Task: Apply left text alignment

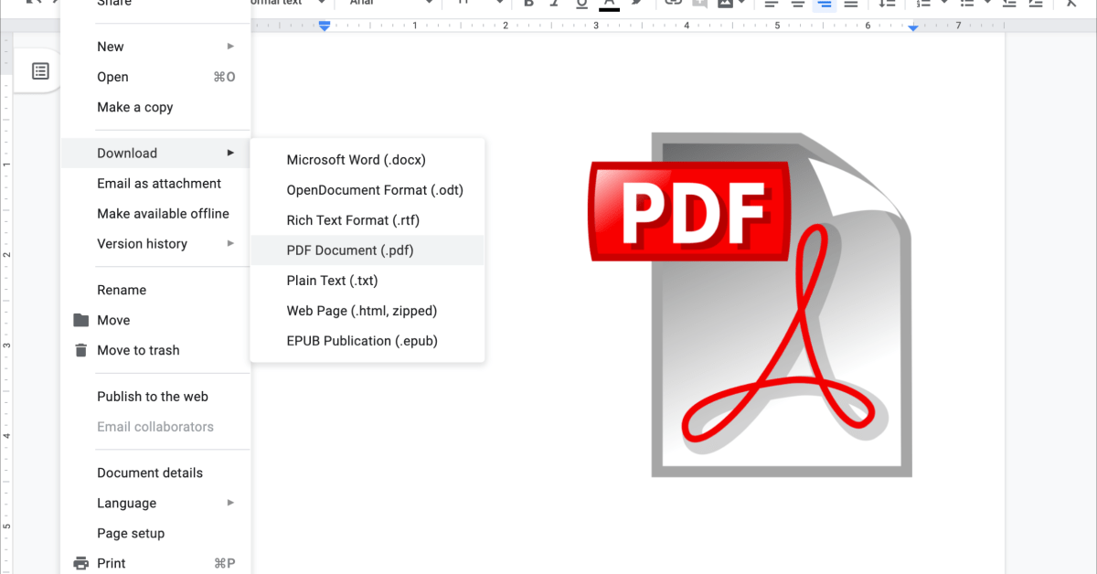Action: pos(772,4)
